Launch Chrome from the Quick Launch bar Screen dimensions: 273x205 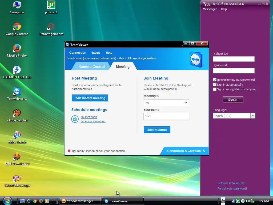(35, 201)
